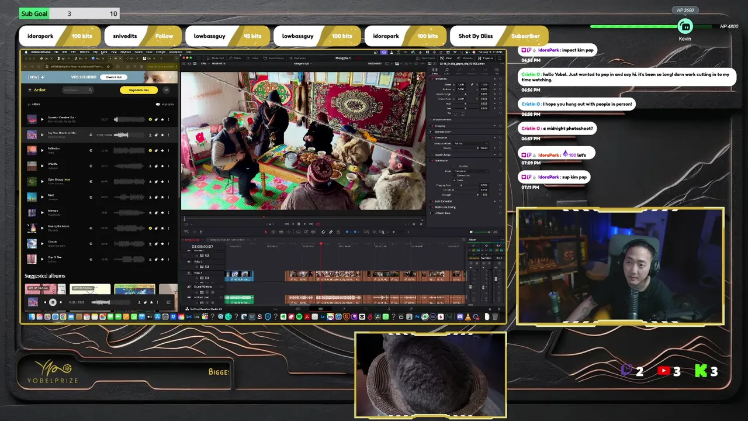
Task: Expand AI Super Scale section
Action: 442,213
